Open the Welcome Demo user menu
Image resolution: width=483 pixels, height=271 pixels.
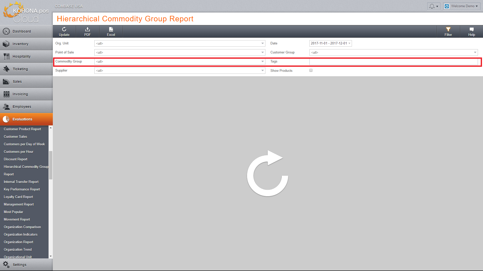(462, 6)
